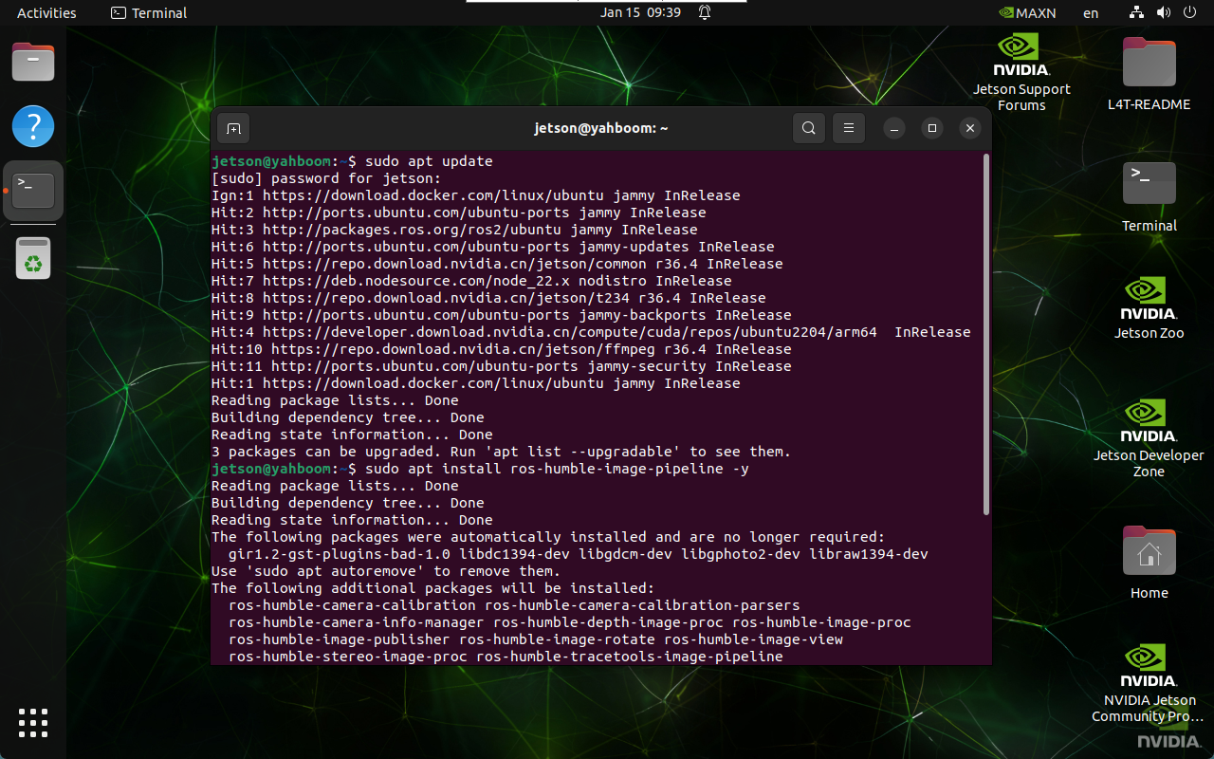Click the terminal window scrollbar
Image resolution: width=1214 pixels, height=759 pixels.
click(x=986, y=335)
